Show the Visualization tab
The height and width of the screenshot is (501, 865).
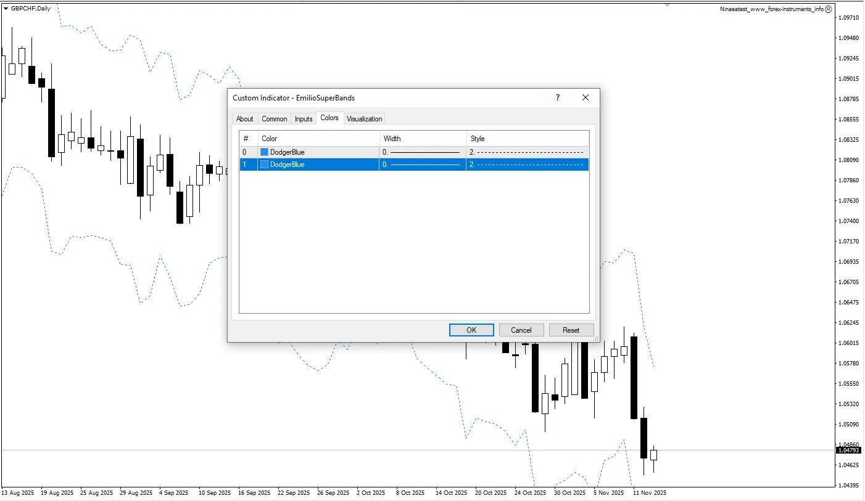point(365,119)
